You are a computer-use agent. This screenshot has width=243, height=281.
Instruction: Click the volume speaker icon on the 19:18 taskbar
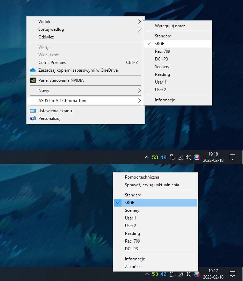coord(189,157)
